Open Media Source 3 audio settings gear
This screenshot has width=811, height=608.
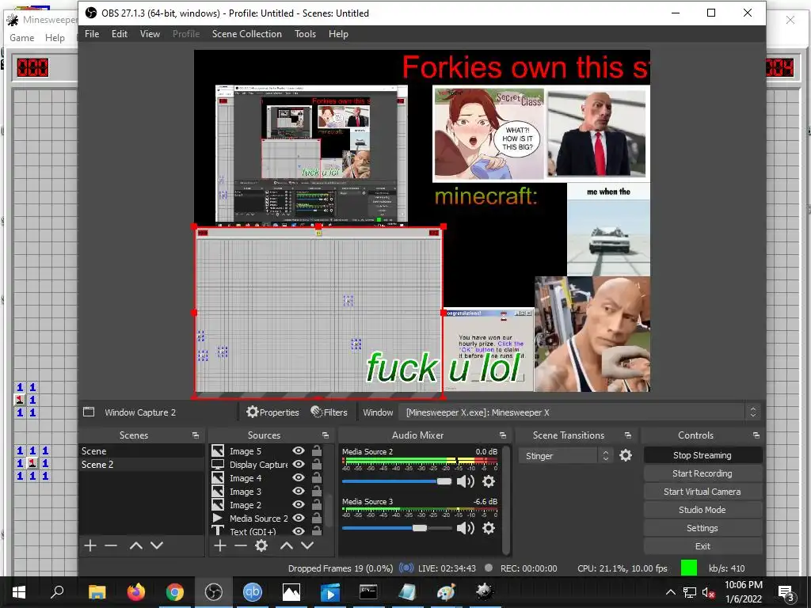(x=488, y=528)
